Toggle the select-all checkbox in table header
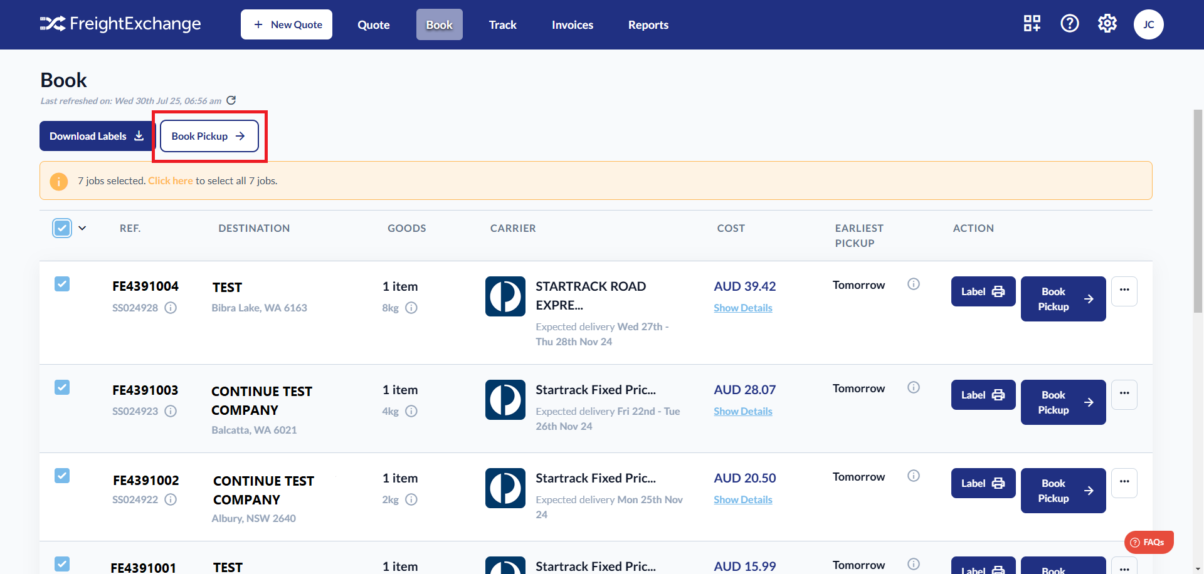 (62, 228)
